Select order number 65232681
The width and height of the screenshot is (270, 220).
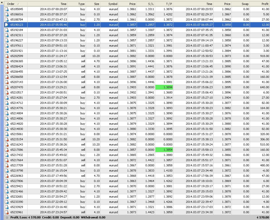(x=17, y=197)
